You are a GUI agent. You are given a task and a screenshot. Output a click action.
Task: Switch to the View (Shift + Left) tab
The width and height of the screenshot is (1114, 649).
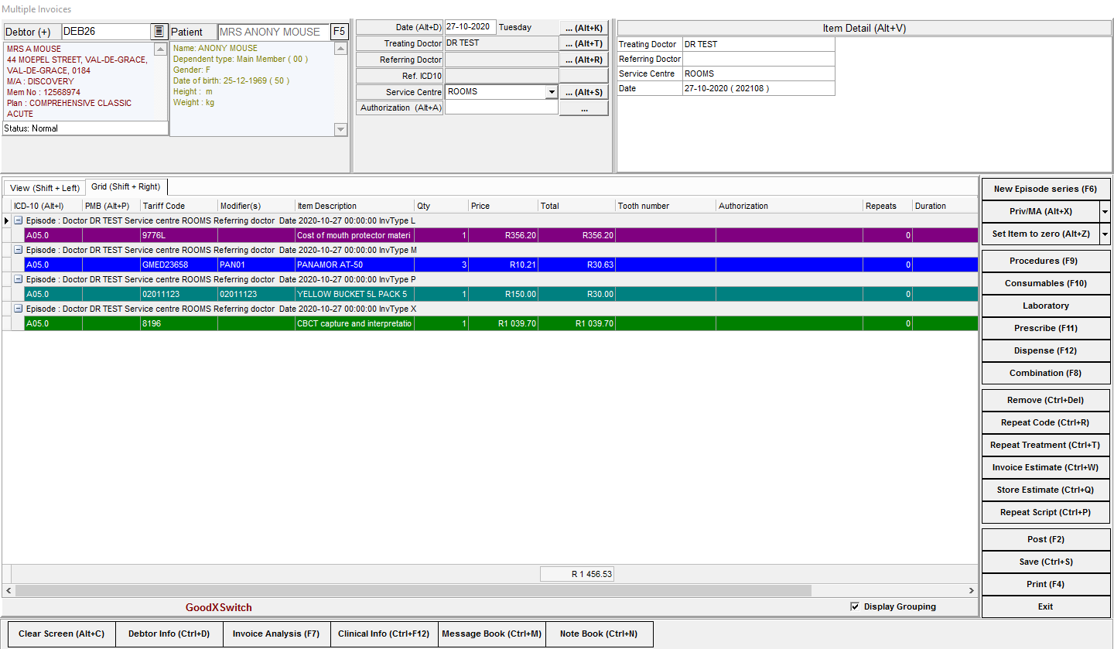[x=45, y=188]
